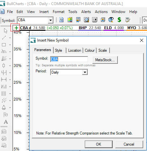Select the trendline drawing tool

tap(4, 38)
